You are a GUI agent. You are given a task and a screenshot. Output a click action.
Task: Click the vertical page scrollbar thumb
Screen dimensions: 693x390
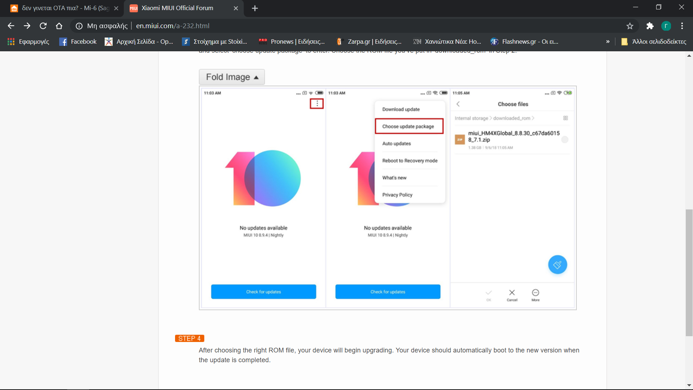(x=689, y=272)
